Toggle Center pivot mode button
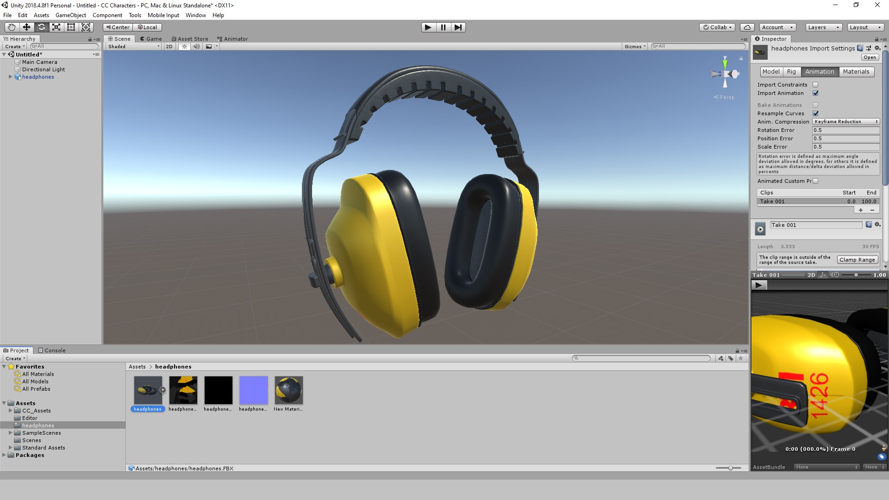The height and width of the screenshot is (500, 889). point(118,27)
